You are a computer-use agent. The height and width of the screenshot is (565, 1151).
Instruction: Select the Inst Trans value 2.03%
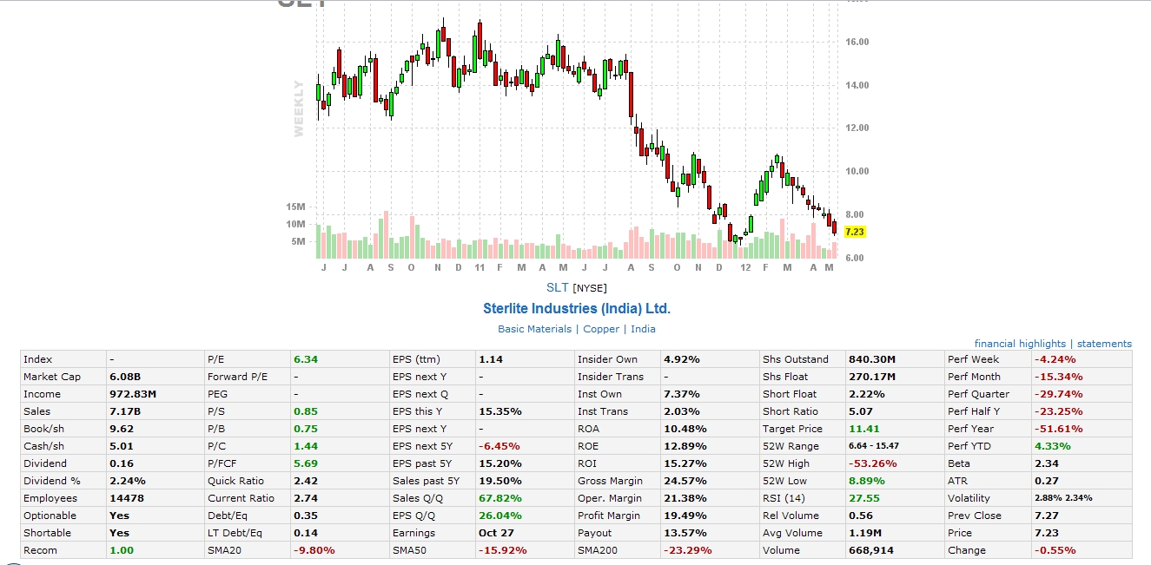(x=681, y=411)
